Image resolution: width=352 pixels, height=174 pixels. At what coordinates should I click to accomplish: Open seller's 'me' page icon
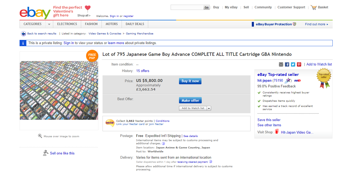pos(297,81)
